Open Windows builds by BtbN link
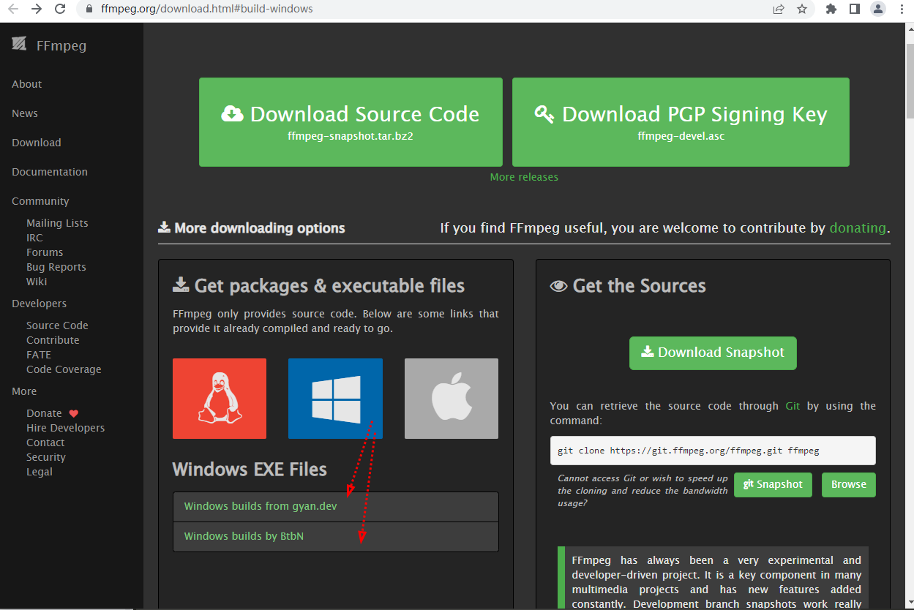This screenshot has width=914, height=610. tap(244, 536)
